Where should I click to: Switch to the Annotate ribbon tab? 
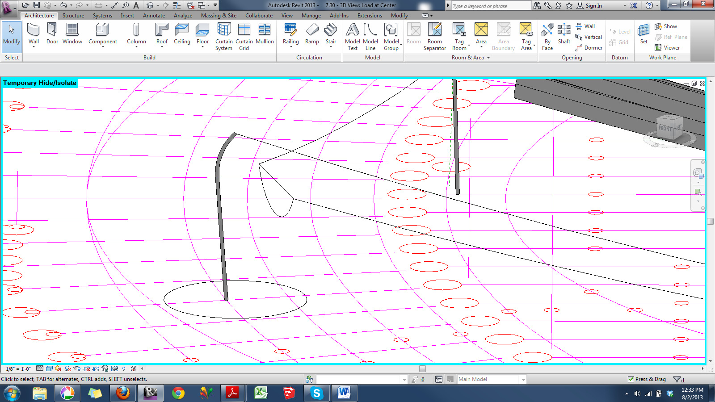pos(154,16)
